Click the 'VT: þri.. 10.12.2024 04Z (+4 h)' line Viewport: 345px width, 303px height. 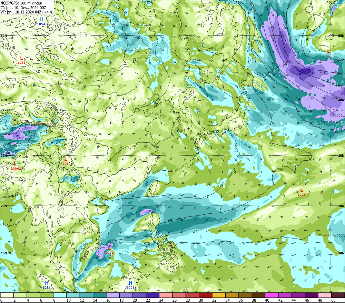point(27,12)
